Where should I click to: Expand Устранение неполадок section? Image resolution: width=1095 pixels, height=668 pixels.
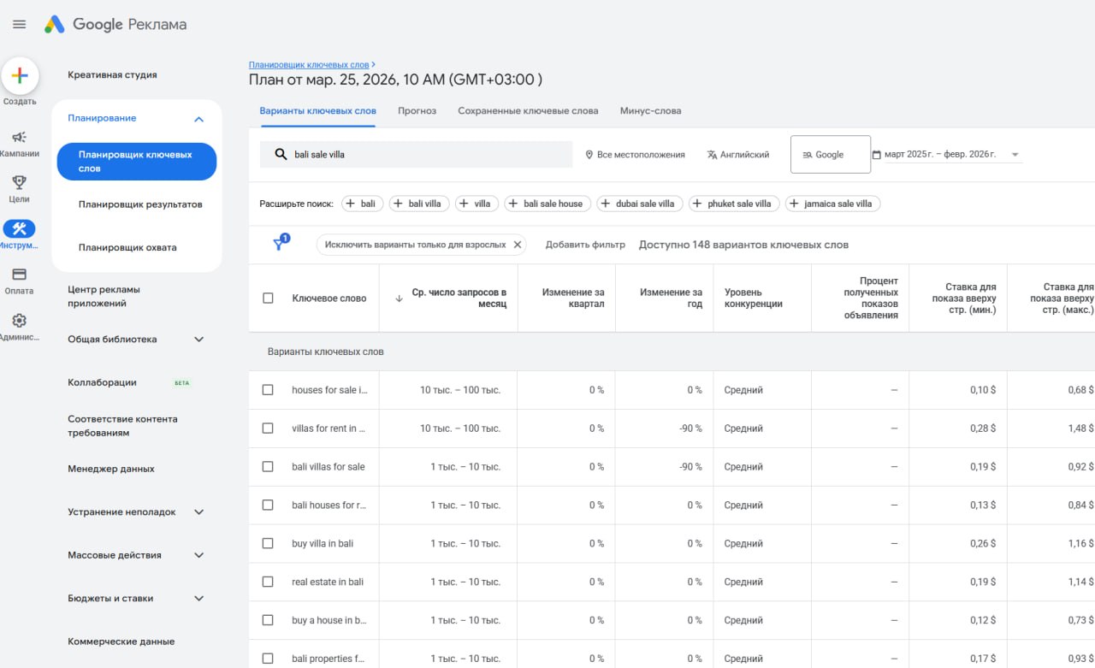click(198, 512)
